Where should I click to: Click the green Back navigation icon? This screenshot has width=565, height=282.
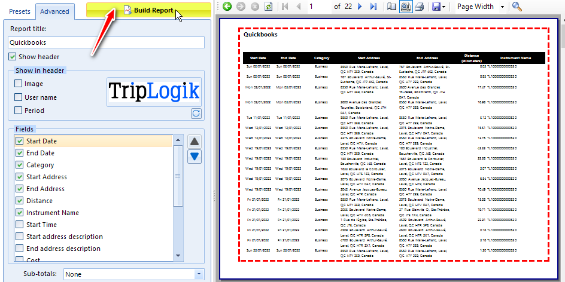tap(227, 7)
